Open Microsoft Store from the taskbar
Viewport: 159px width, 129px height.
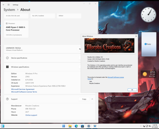[82, 126]
